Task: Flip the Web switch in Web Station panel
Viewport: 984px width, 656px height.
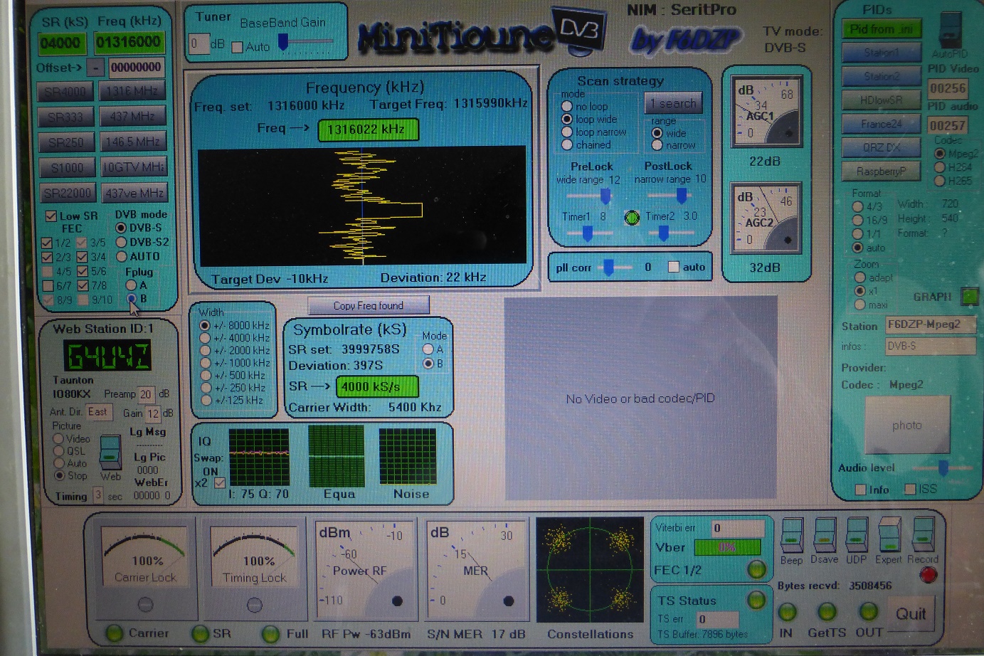Action: click(110, 451)
